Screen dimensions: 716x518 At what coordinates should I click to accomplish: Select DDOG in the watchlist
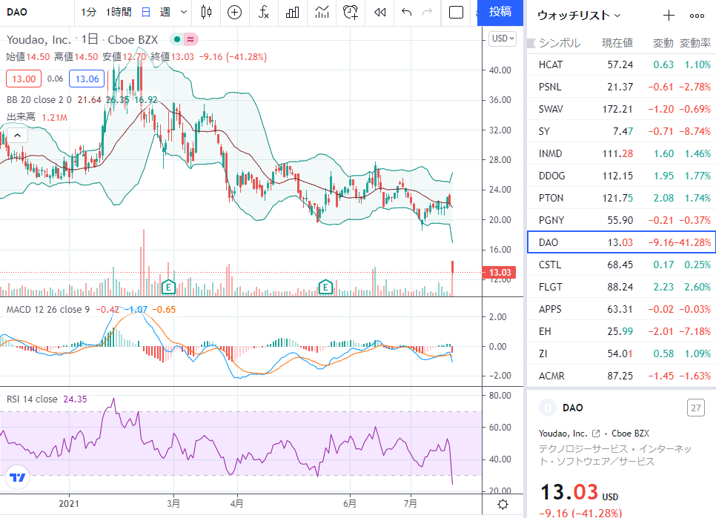(621, 176)
